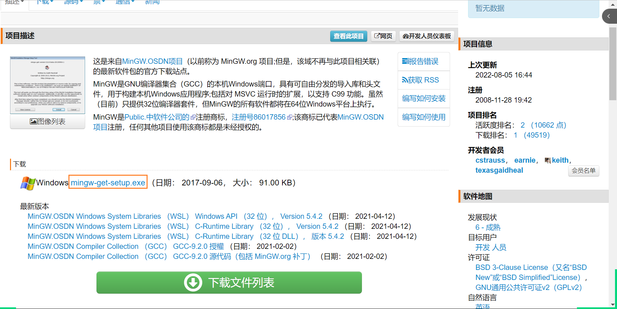This screenshot has width=617, height=309.
Task: View developer keith profile
Action: coord(560,160)
